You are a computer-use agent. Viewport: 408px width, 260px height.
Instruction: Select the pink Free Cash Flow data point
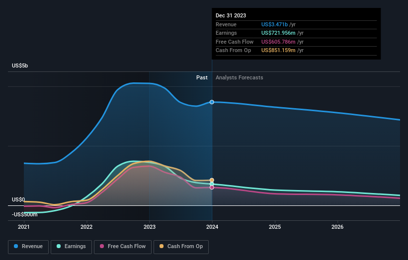[212, 187]
